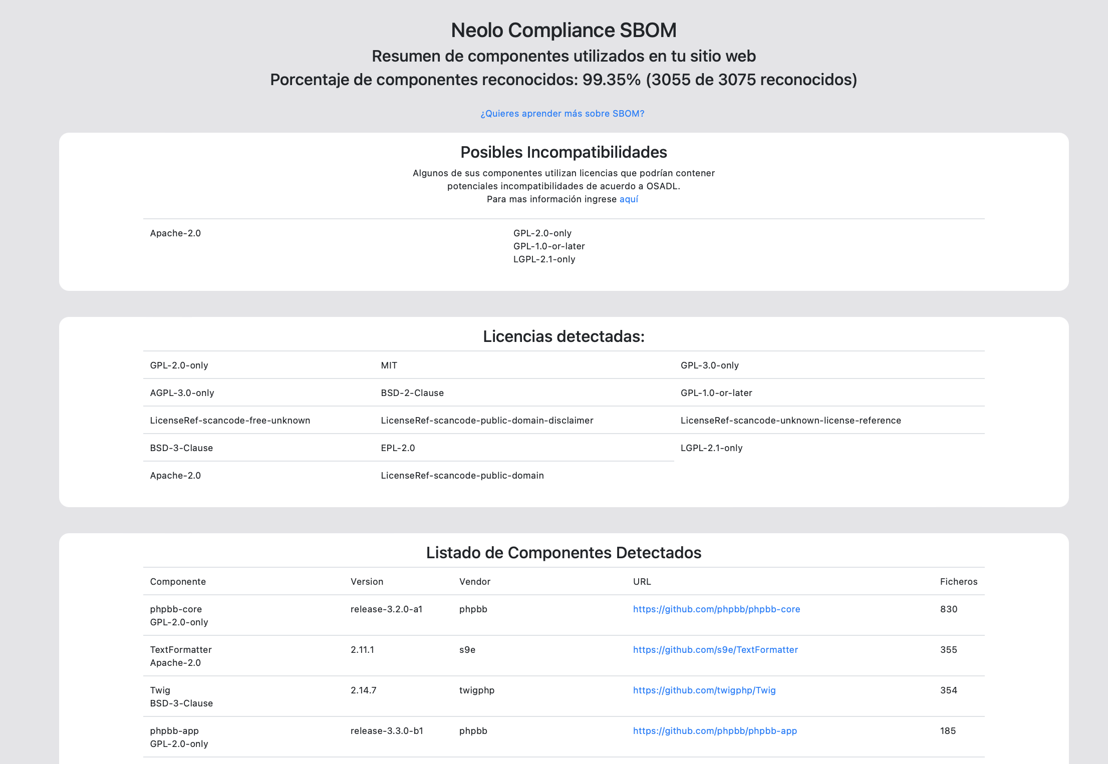The image size is (1108, 764).
Task: Click the 'Ficheros' column header
Action: click(x=959, y=582)
